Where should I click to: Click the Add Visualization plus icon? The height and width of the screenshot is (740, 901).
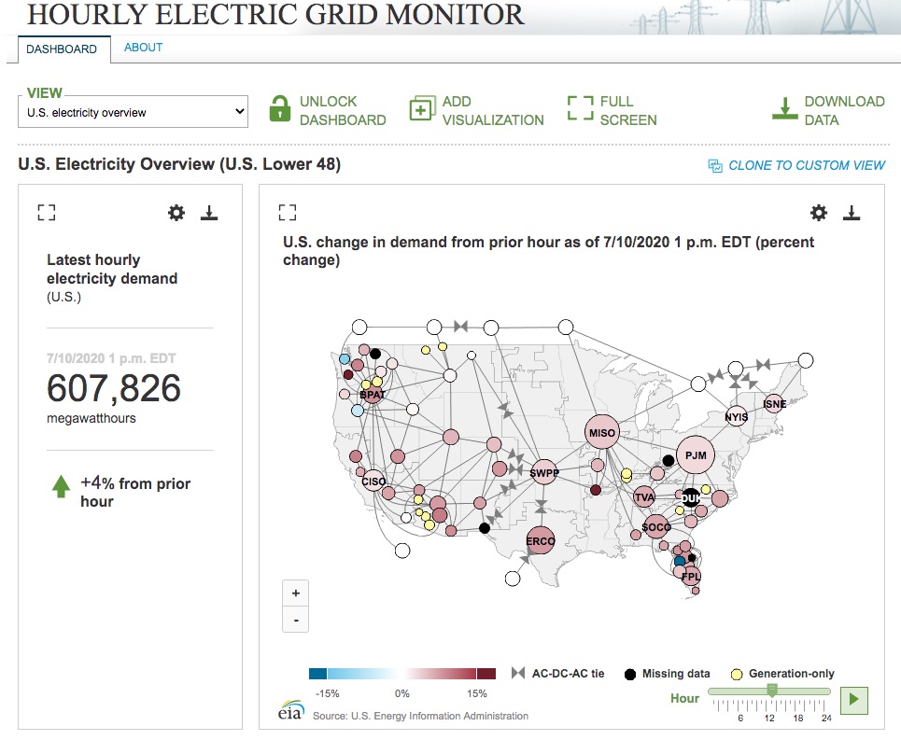pyautogui.click(x=421, y=109)
